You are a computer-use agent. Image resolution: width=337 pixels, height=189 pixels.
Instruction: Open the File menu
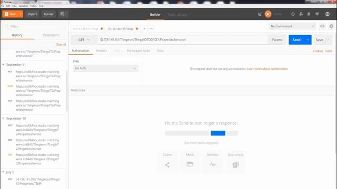3,6
